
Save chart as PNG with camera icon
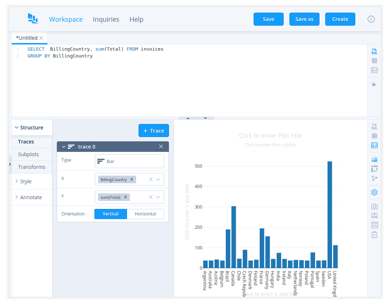pos(374,206)
